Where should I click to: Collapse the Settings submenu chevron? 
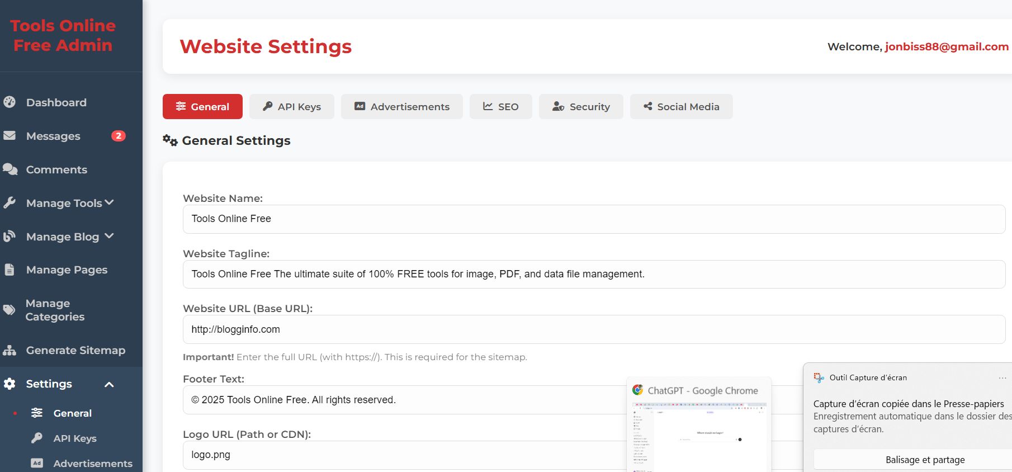[109, 384]
